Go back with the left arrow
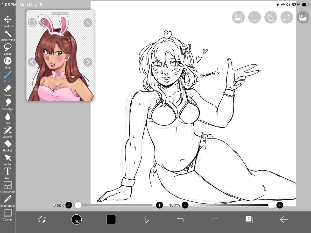 284,220
